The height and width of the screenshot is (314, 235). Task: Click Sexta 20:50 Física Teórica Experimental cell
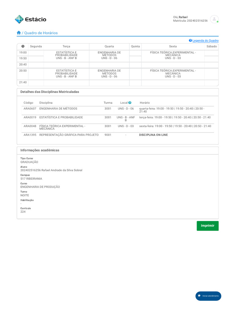pos(173,74)
